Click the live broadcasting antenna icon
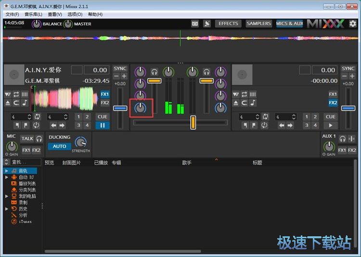 pyautogui.click(x=207, y=24)
